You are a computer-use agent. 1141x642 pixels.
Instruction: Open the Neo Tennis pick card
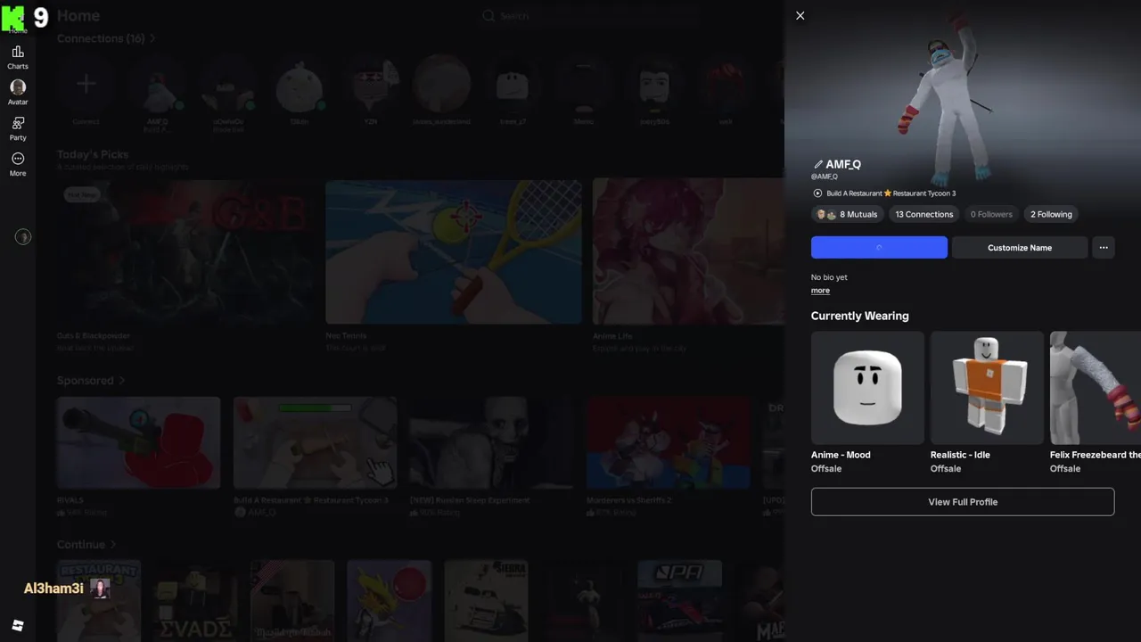tap(454, 251)
